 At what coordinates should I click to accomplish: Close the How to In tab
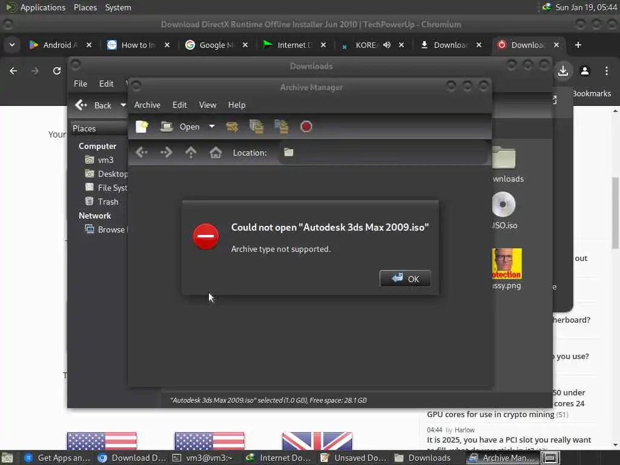coord(167,45)
